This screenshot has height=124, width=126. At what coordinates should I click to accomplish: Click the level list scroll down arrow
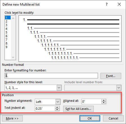(x=13, y=57)
